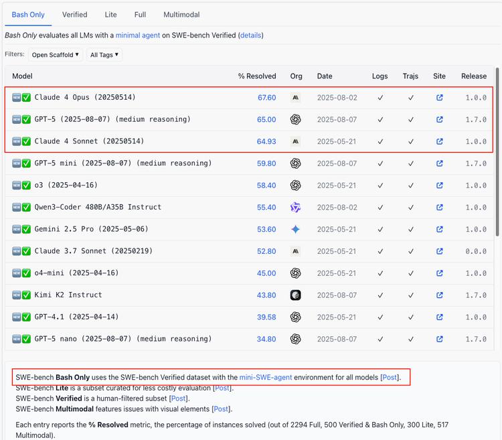
Task: Switch to the Verified tab
Action: pos(75,15)
